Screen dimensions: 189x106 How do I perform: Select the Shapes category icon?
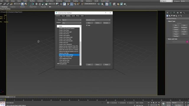pyautogui.click(x=170, y=16)
